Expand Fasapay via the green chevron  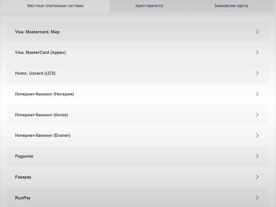click(x=257, y=177)
